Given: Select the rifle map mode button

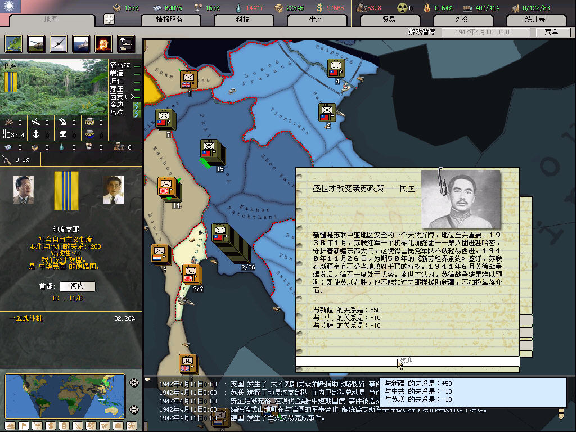Looking at the screenshot, I should click(78, 426).
